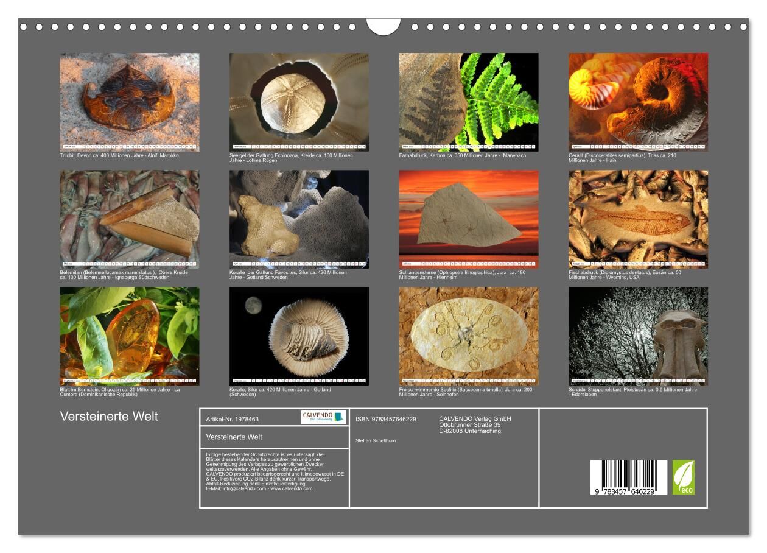
Task: Click the green eco leaf icon
Action: tap(683, 477)
